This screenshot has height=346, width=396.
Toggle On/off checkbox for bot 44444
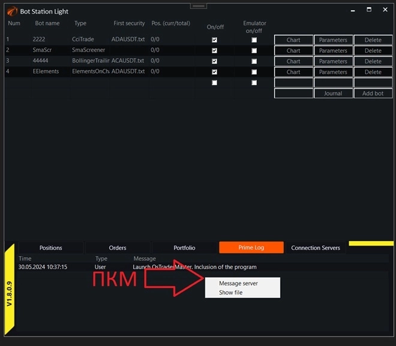pos(214,61)
